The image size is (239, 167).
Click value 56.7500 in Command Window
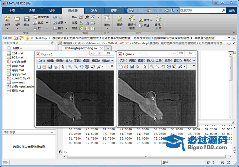pyautogui.click(x=75, y=129)
